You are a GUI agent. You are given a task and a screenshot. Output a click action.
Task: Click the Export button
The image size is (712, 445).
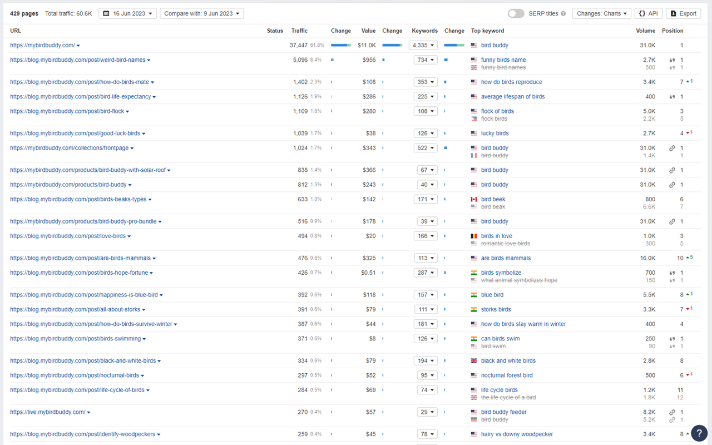click(683, 13)
